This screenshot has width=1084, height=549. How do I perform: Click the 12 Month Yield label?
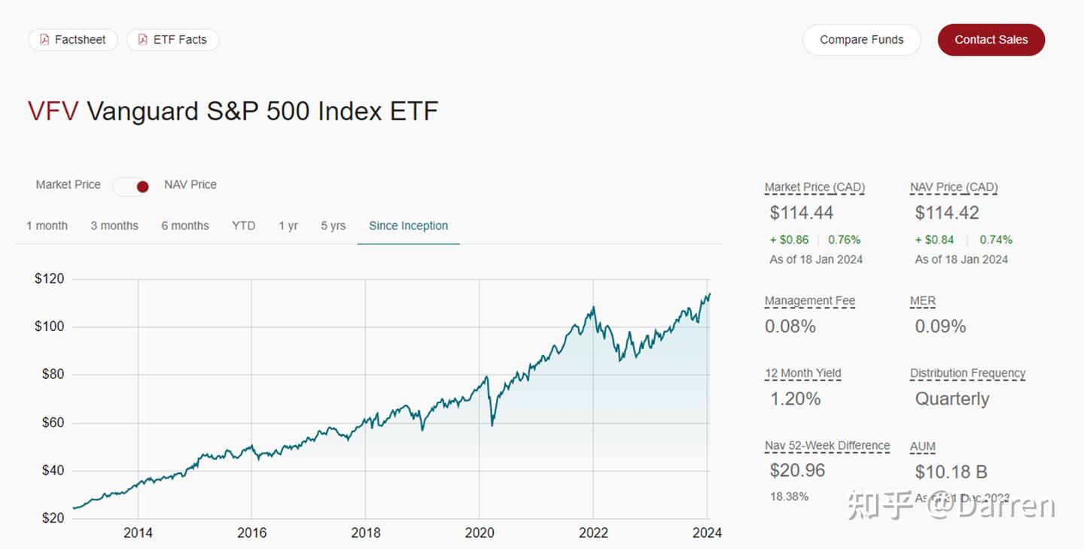(x=802, y=373)
